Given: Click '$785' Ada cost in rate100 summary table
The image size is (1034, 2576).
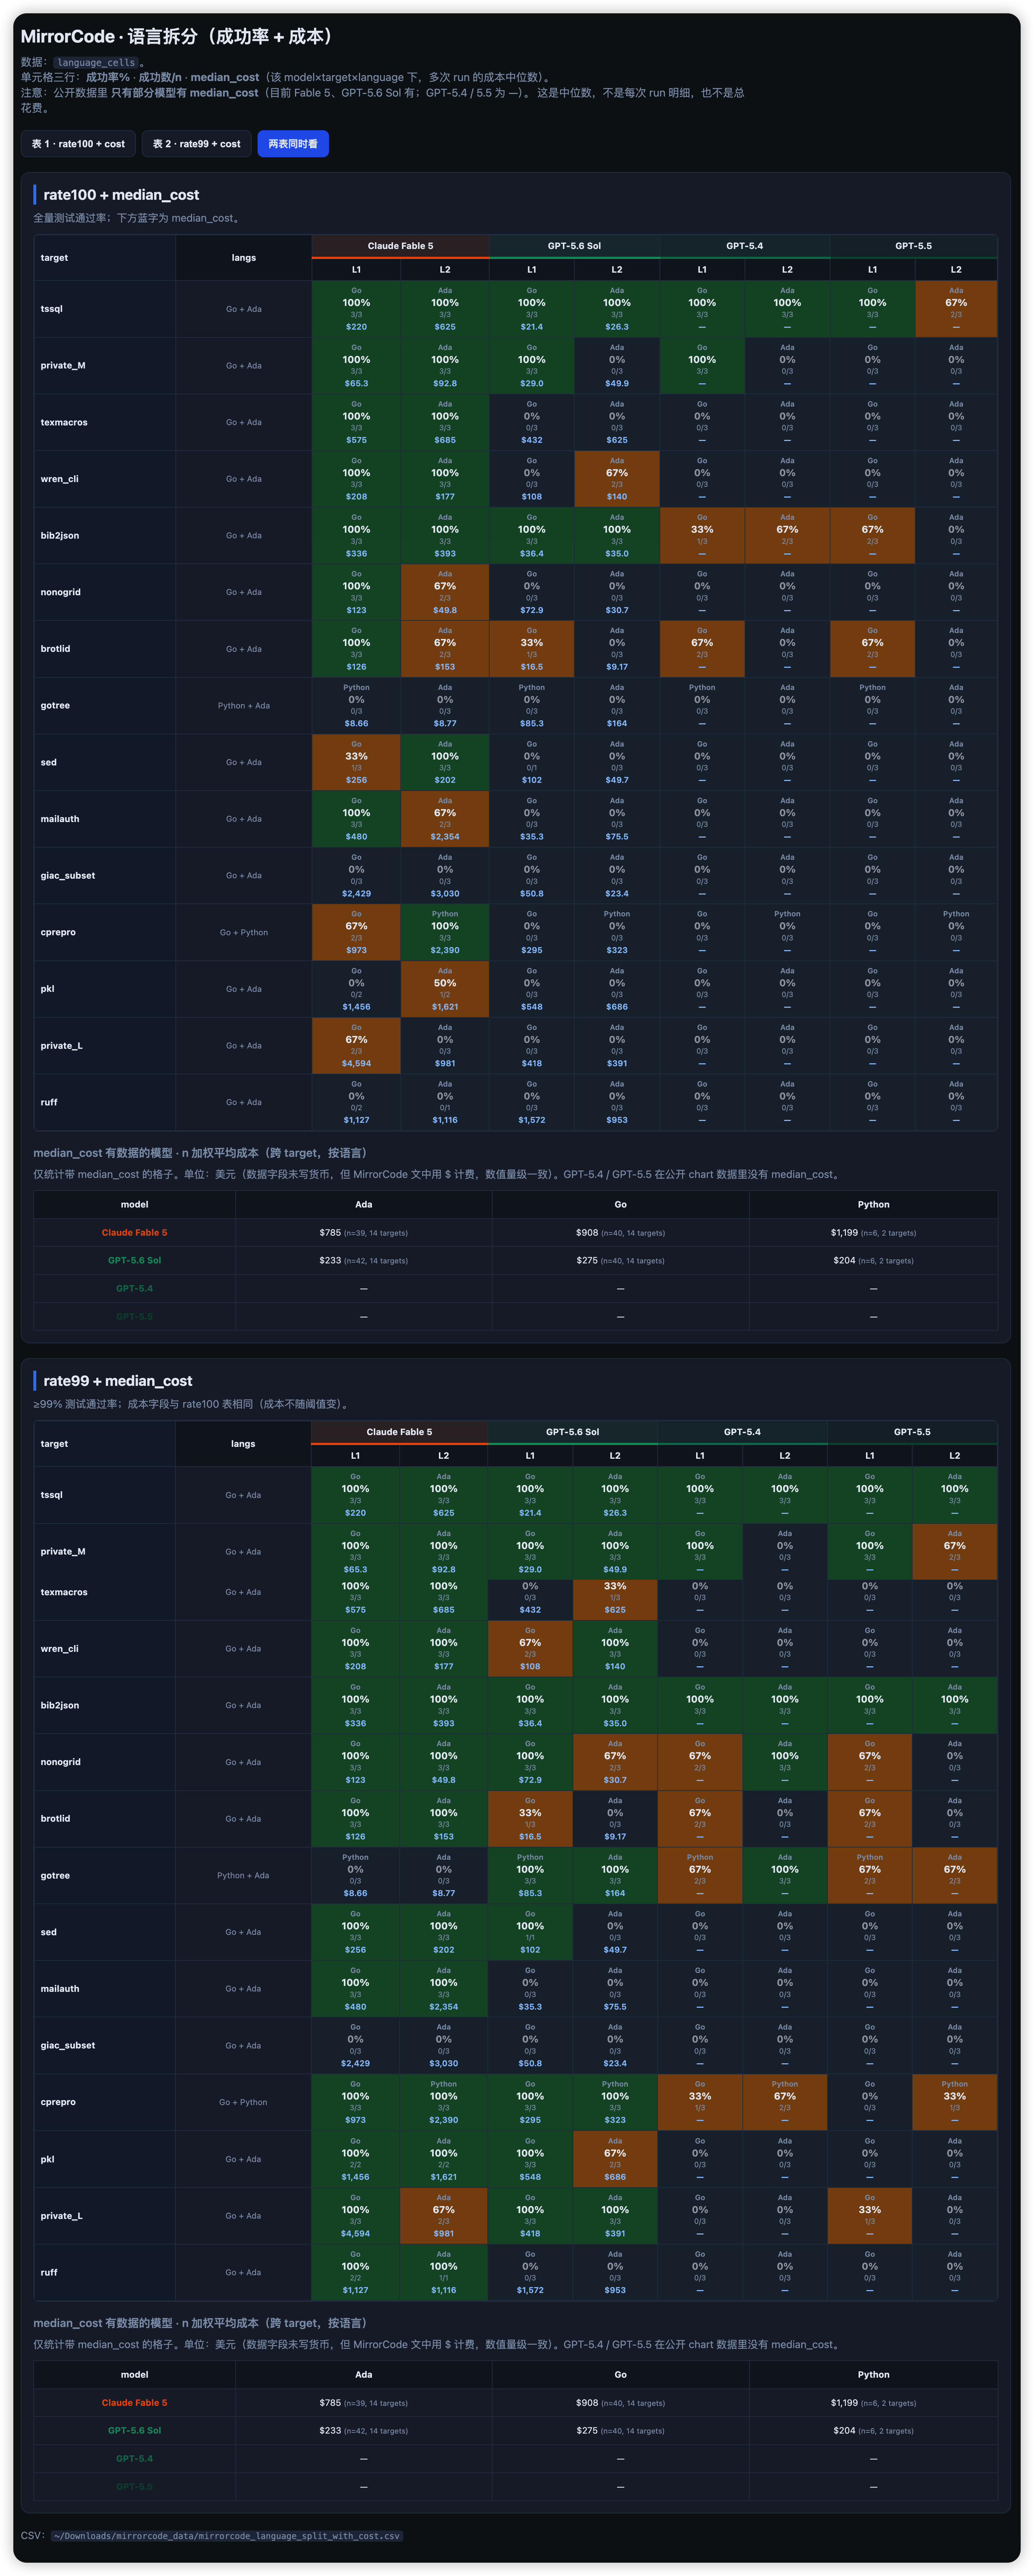Looking at the screenshot, I should tap(330, 1233).
